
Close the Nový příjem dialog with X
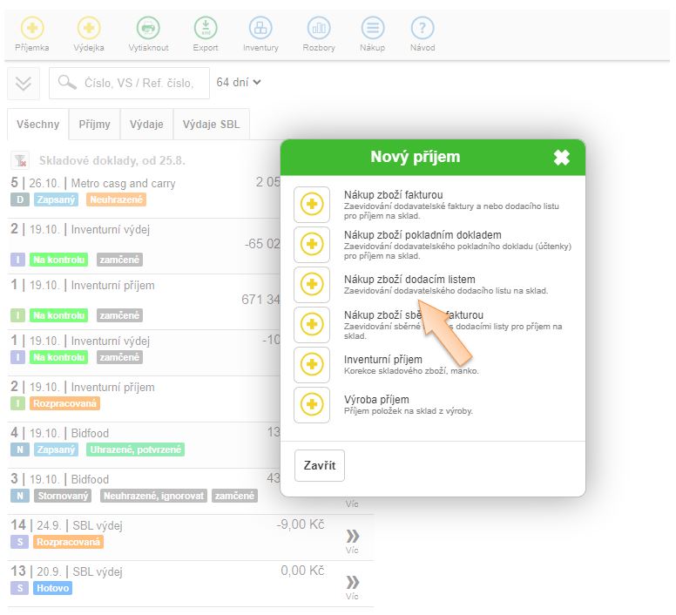pyautogui.click(x=562, y=158)
